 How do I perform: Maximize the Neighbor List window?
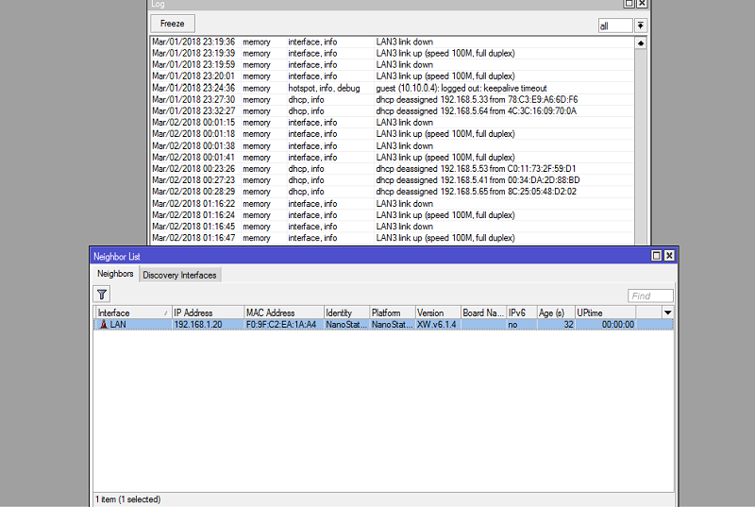657,256
